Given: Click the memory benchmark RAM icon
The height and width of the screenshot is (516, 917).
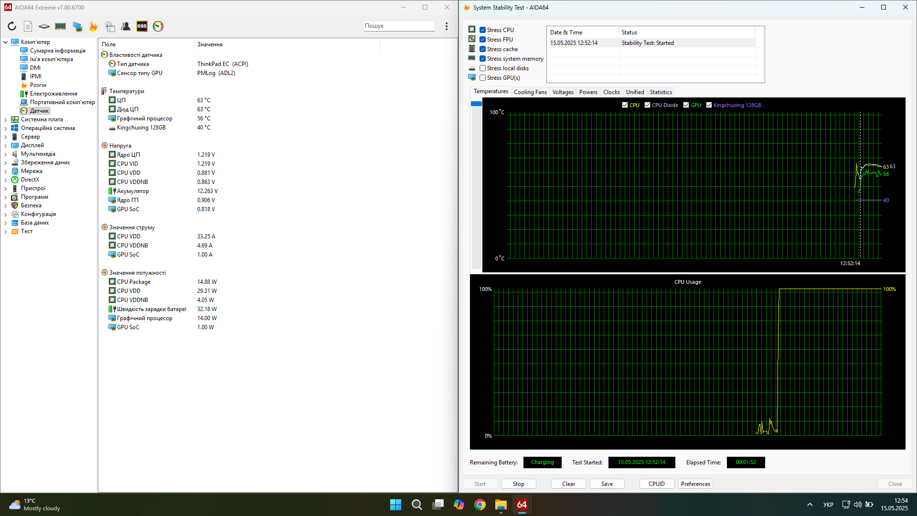Looking at the screenshot, I should pos(61,26).
